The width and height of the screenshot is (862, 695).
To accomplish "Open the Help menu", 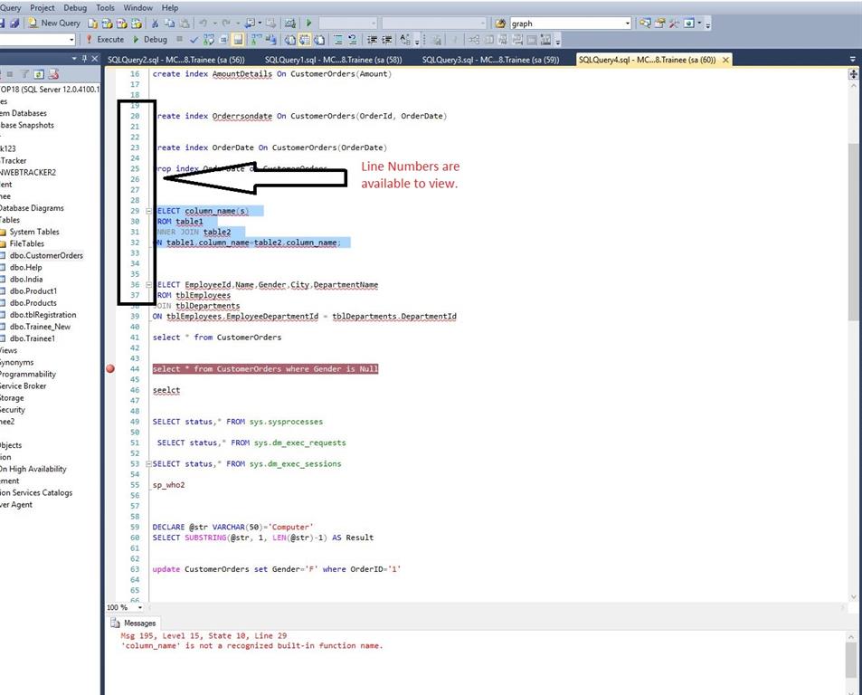I will 170,8.
